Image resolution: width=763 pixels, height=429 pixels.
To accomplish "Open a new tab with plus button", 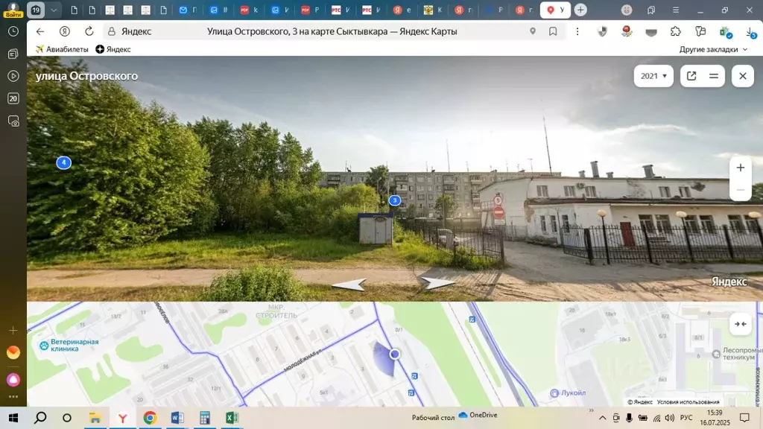I will (580, 10).
